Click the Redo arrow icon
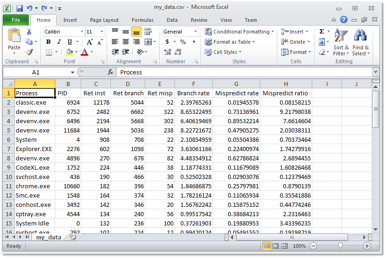Screen dimensions: 386x258 (45, 8)
